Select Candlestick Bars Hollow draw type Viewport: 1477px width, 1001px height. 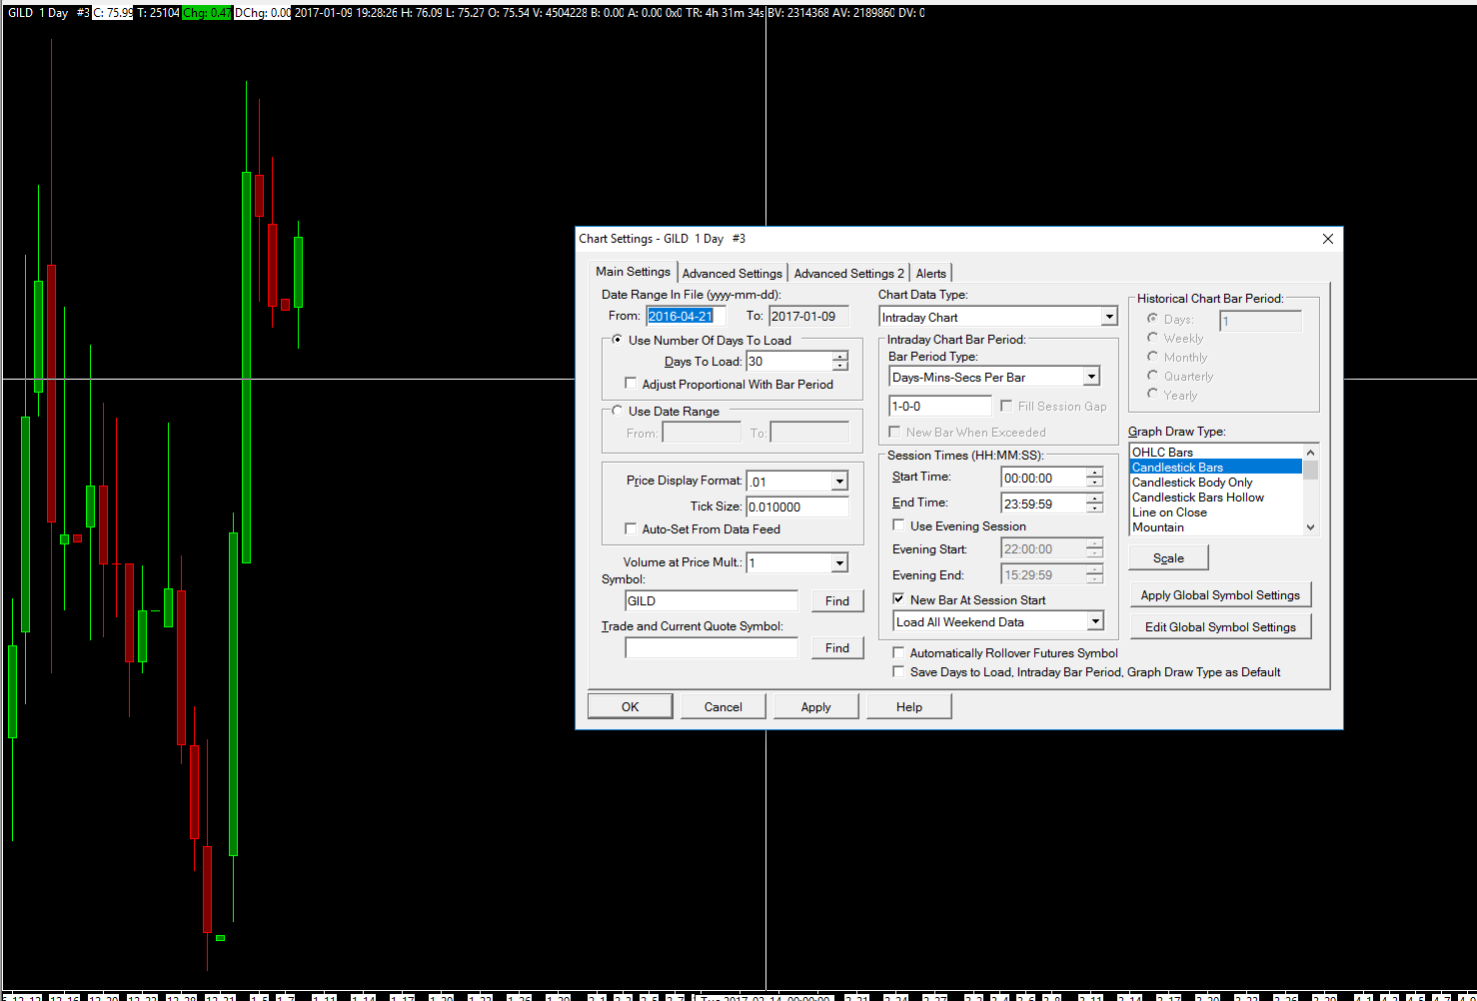point(1197,498)
